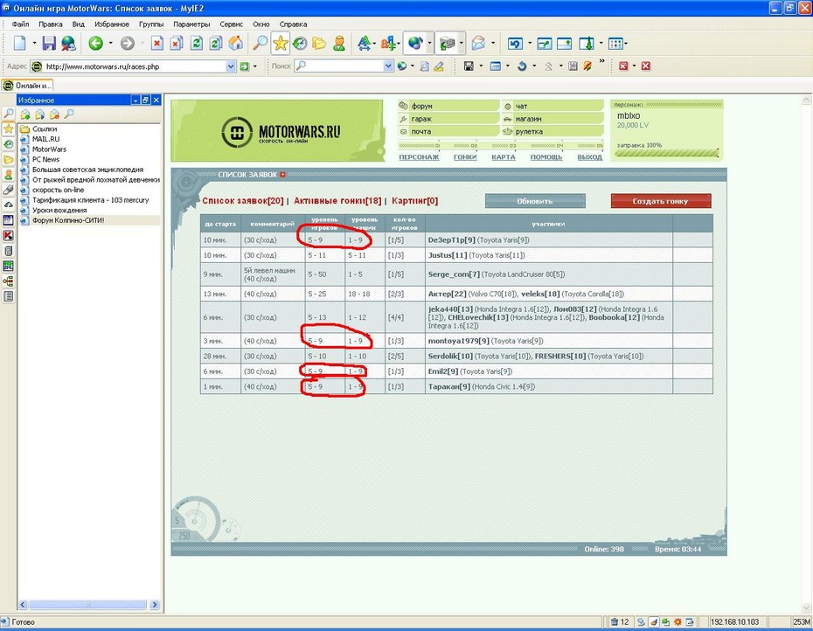
Task: Open the Форум Колпино-СИТИ! favorite
Action: coord(68,220)
